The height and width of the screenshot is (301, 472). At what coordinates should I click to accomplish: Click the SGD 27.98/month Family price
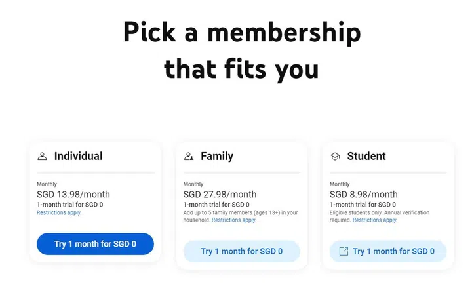220,194
